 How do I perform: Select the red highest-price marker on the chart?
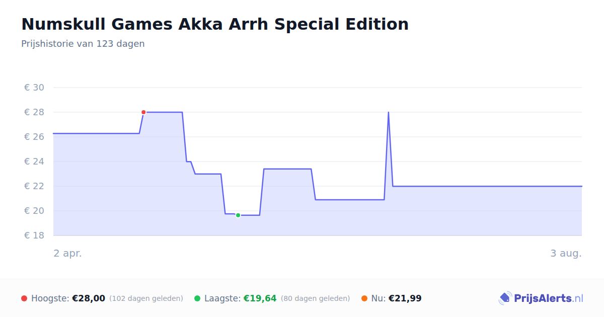click(x=143, y=112)
